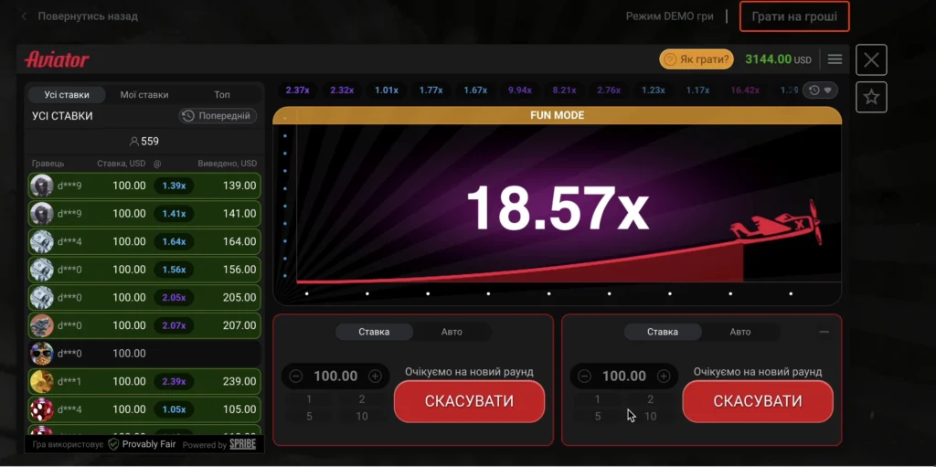This screenshot has width=936, height=467.
Task: Select 'Авто' tab in left bet panel
Action: [452, 332]
